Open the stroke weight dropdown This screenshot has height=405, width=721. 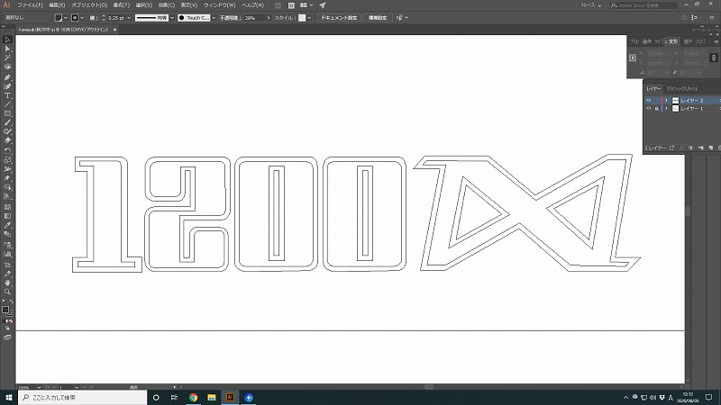click(x=129, y=18)
